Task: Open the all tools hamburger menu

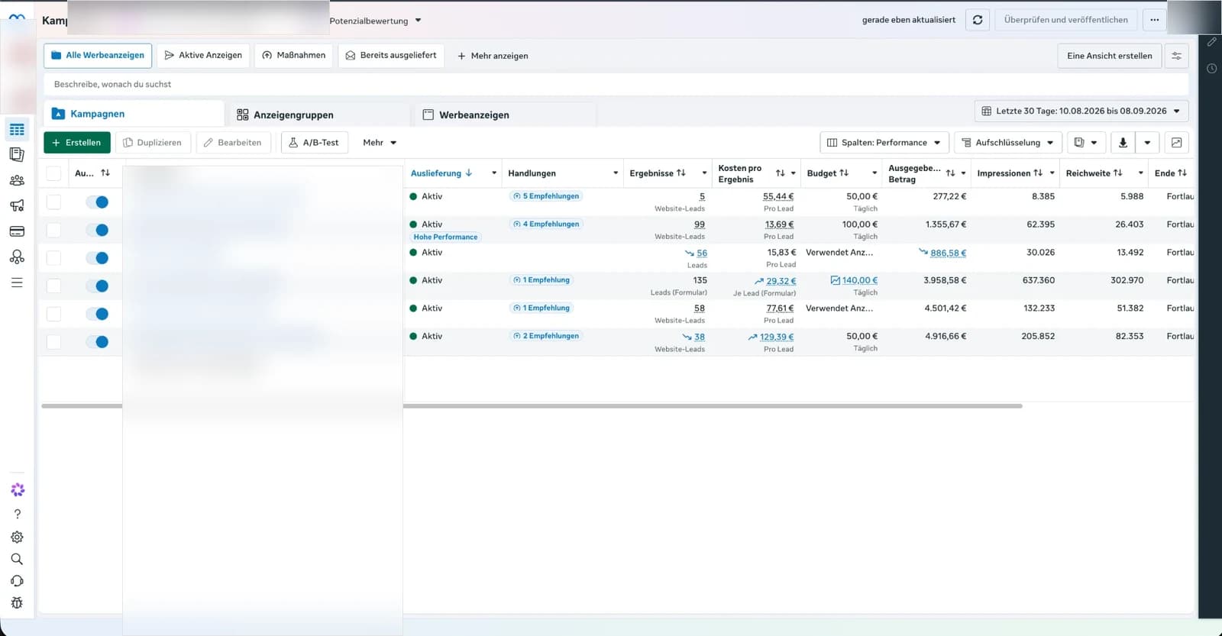Action: 17,282
